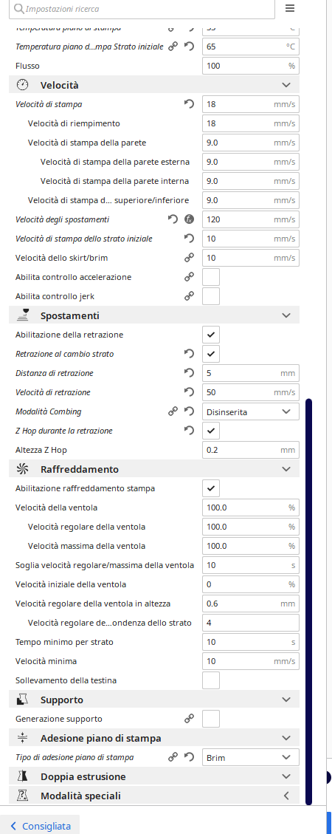Click link icon beside Velocità dello skirt/brim

189,258
